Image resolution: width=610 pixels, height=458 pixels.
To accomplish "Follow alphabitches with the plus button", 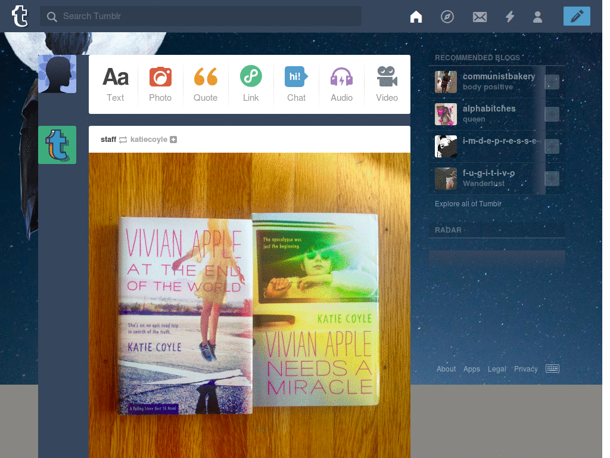I will 552,114.
